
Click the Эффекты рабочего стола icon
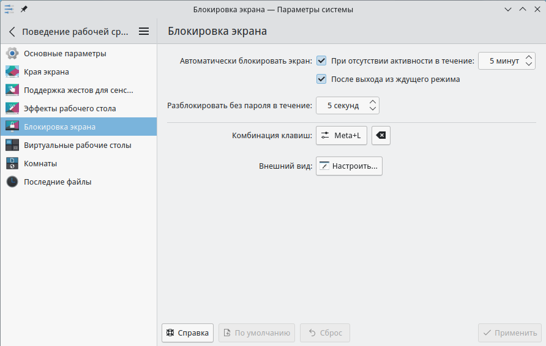12,108
